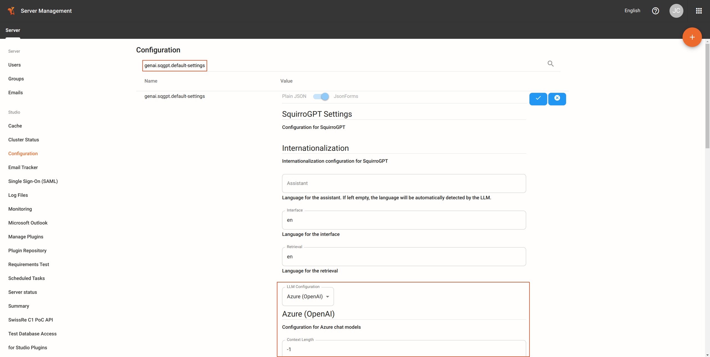Click the Squirro squirrel logo icon
Viewport: 710px width, 357px height.
coord(11,11)
